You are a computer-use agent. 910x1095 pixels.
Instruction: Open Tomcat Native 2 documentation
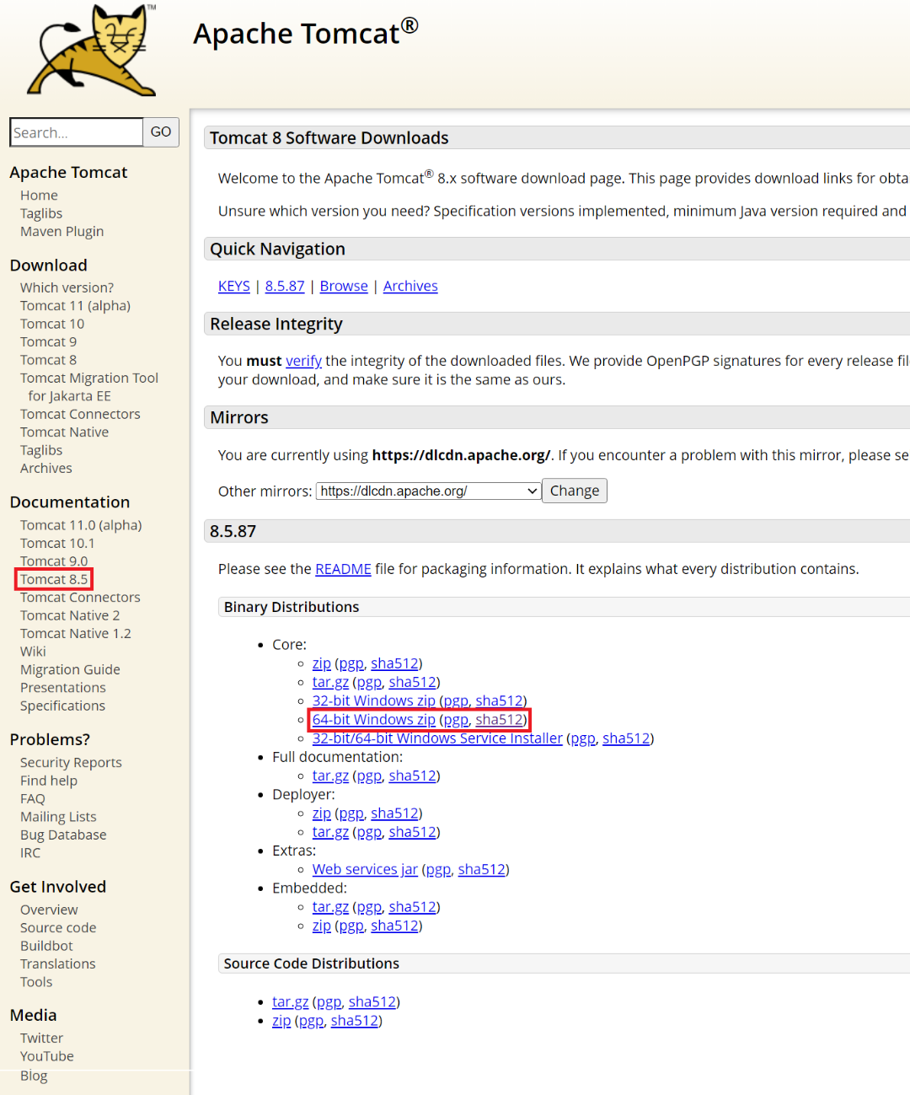click(70, 616)
